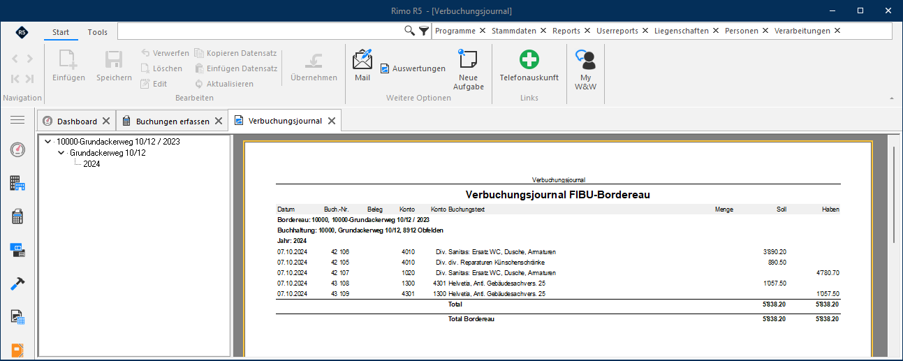
Task: Close the Buchungen erfassen tab
Action: coord(218,121)
